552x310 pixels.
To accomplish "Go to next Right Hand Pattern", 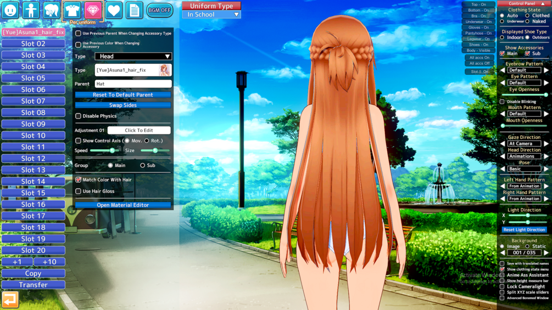I will 546,199.
